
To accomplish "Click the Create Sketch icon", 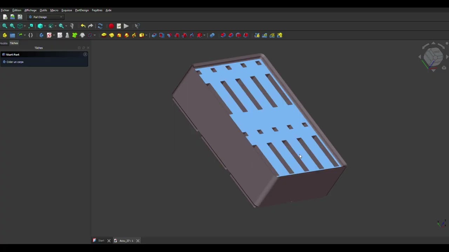I will click(49, 35).
